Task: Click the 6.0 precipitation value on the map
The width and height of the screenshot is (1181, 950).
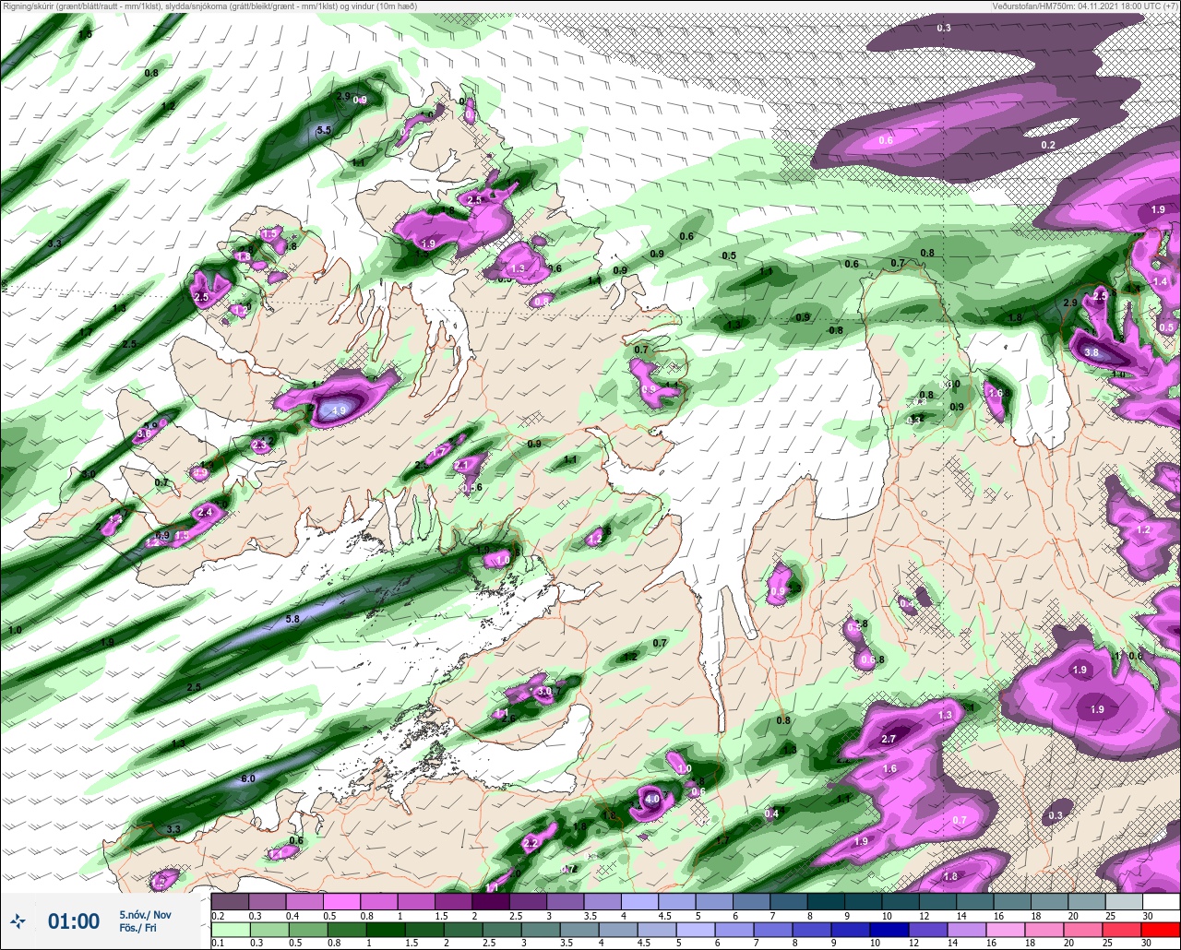Action: coord(247,778)
